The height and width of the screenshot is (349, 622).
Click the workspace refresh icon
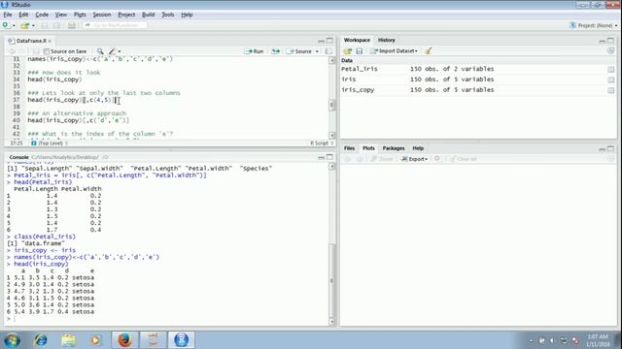pyautogui.click(x=610, y=50)
